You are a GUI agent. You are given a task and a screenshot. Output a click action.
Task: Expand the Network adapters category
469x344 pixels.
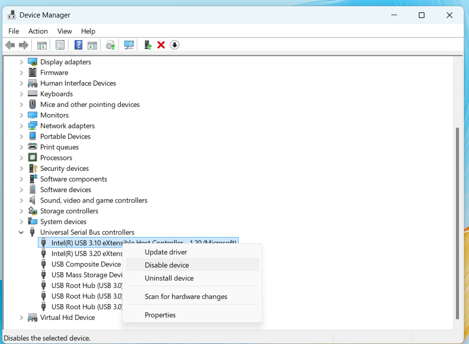pos(21,125)
